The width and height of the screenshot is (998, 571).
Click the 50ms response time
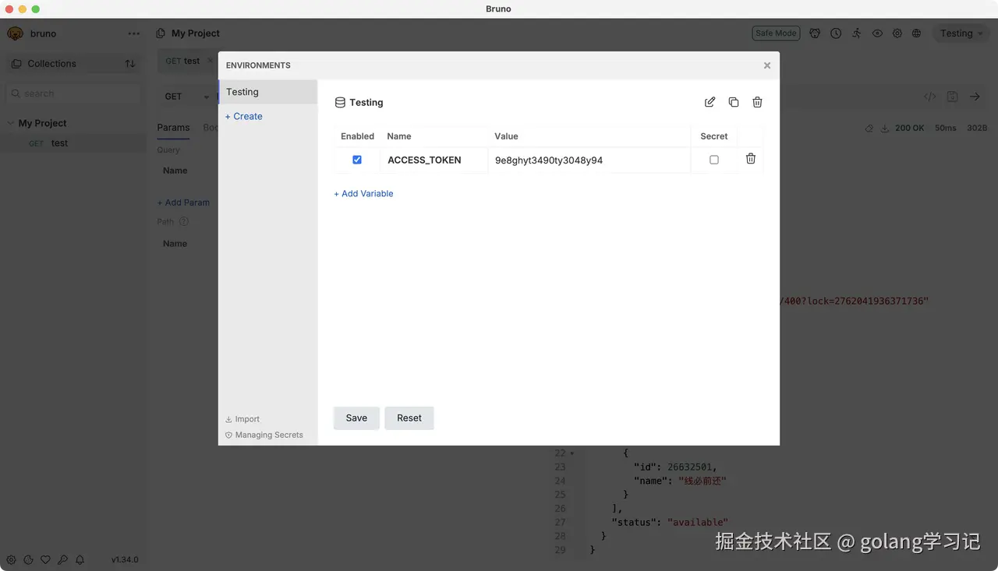click(946, 128)
